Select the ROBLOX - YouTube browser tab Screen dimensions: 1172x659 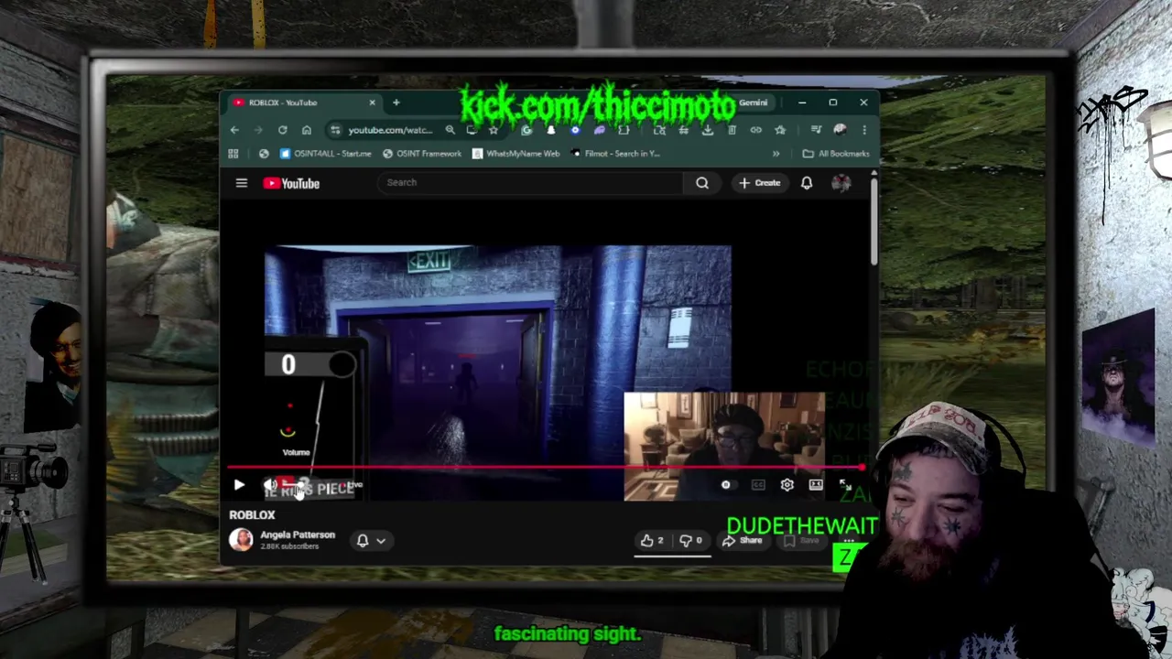pyautogui.click(x=302, y=103)
